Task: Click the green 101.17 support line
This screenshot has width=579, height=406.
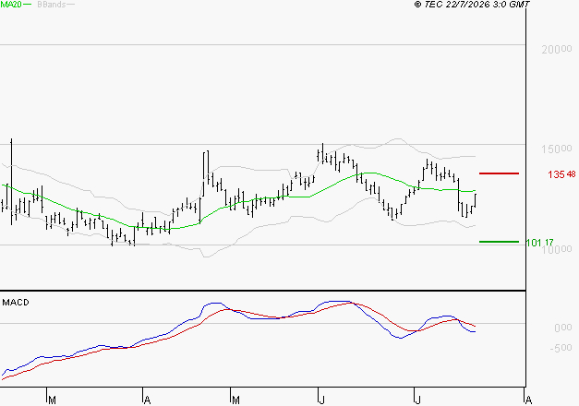Action: [x=499, y=242]
